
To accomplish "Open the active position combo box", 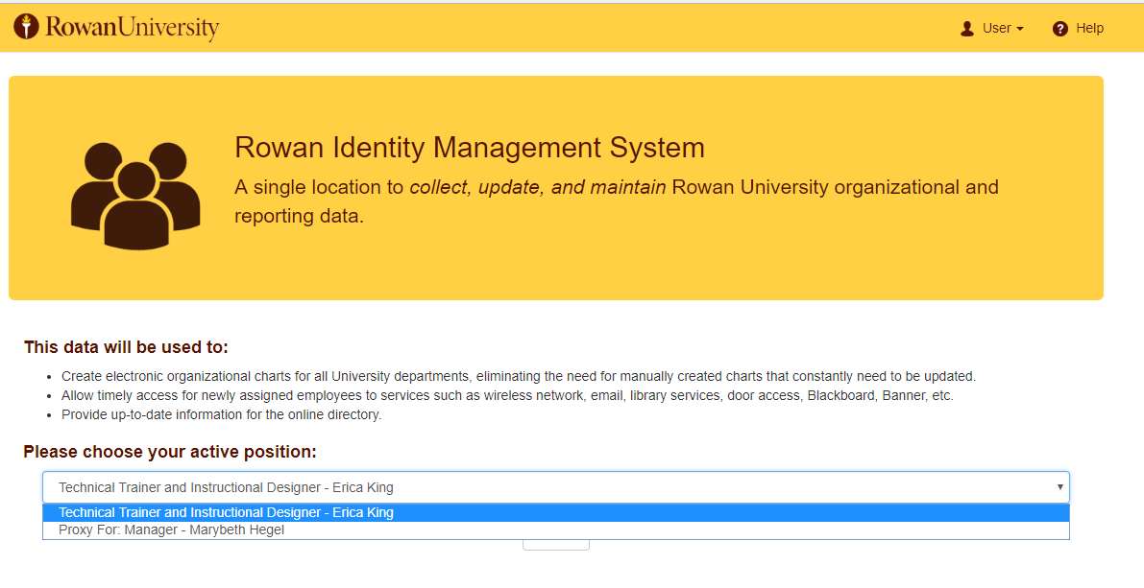I will pyautogui.click(x=556, y=487).
